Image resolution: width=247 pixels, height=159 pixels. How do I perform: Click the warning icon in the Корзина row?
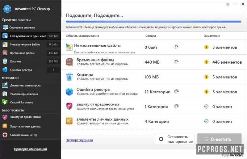206,77
